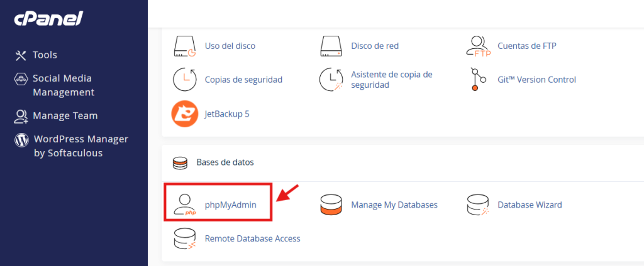Click the Manage My Databases icon
Viewport: 644px width, 266px height.
331,205
